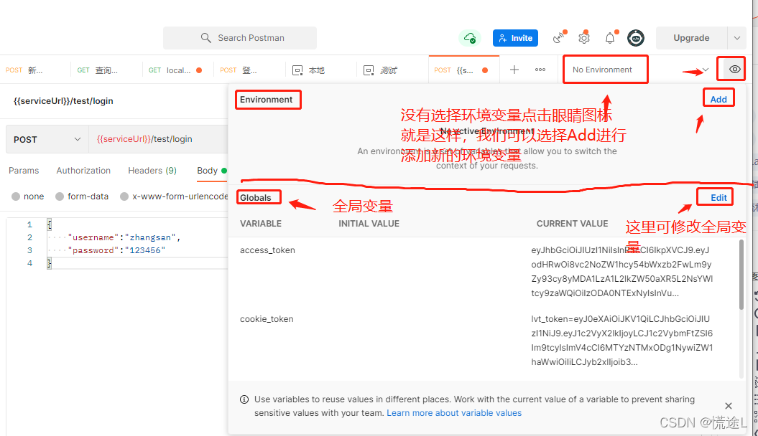Image resolution: width=758 pixels, height=436 pixels.
Task: Click the Environment section heading
Action: pos(266,100)
